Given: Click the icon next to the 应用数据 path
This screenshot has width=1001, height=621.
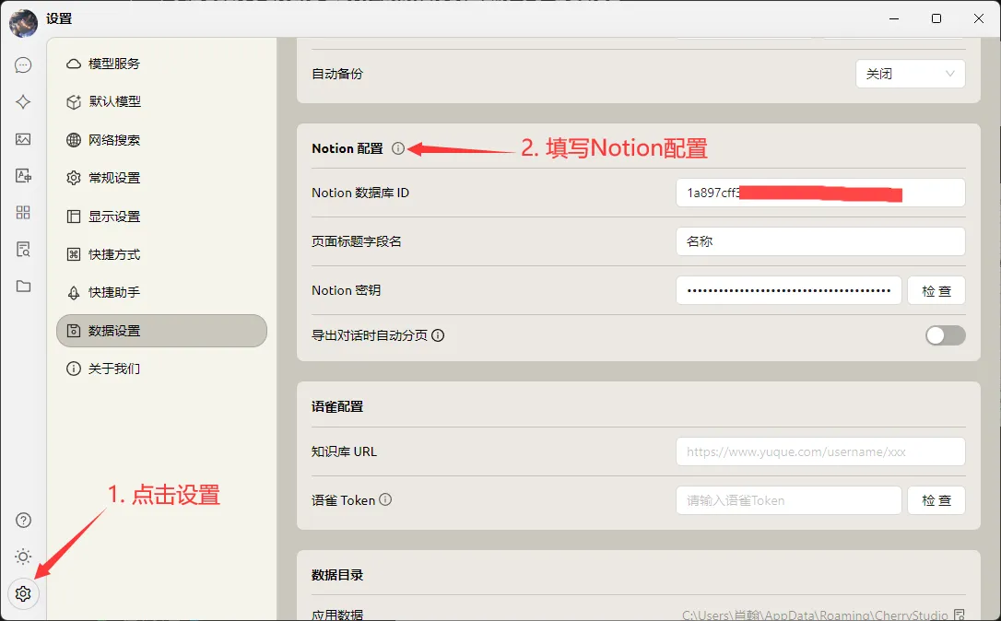Looking at the screenshot, I should tap(959, 615).
